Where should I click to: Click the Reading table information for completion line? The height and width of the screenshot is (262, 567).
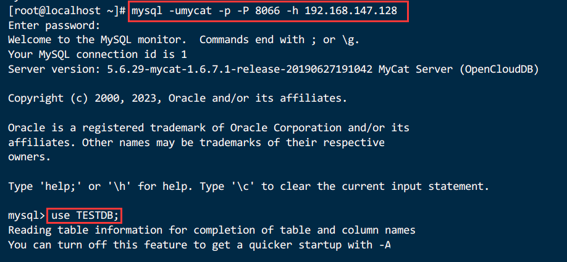click(211, 230)
